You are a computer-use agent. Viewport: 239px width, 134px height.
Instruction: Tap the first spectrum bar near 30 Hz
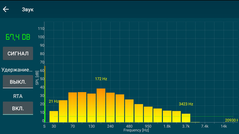pos(54,117)
